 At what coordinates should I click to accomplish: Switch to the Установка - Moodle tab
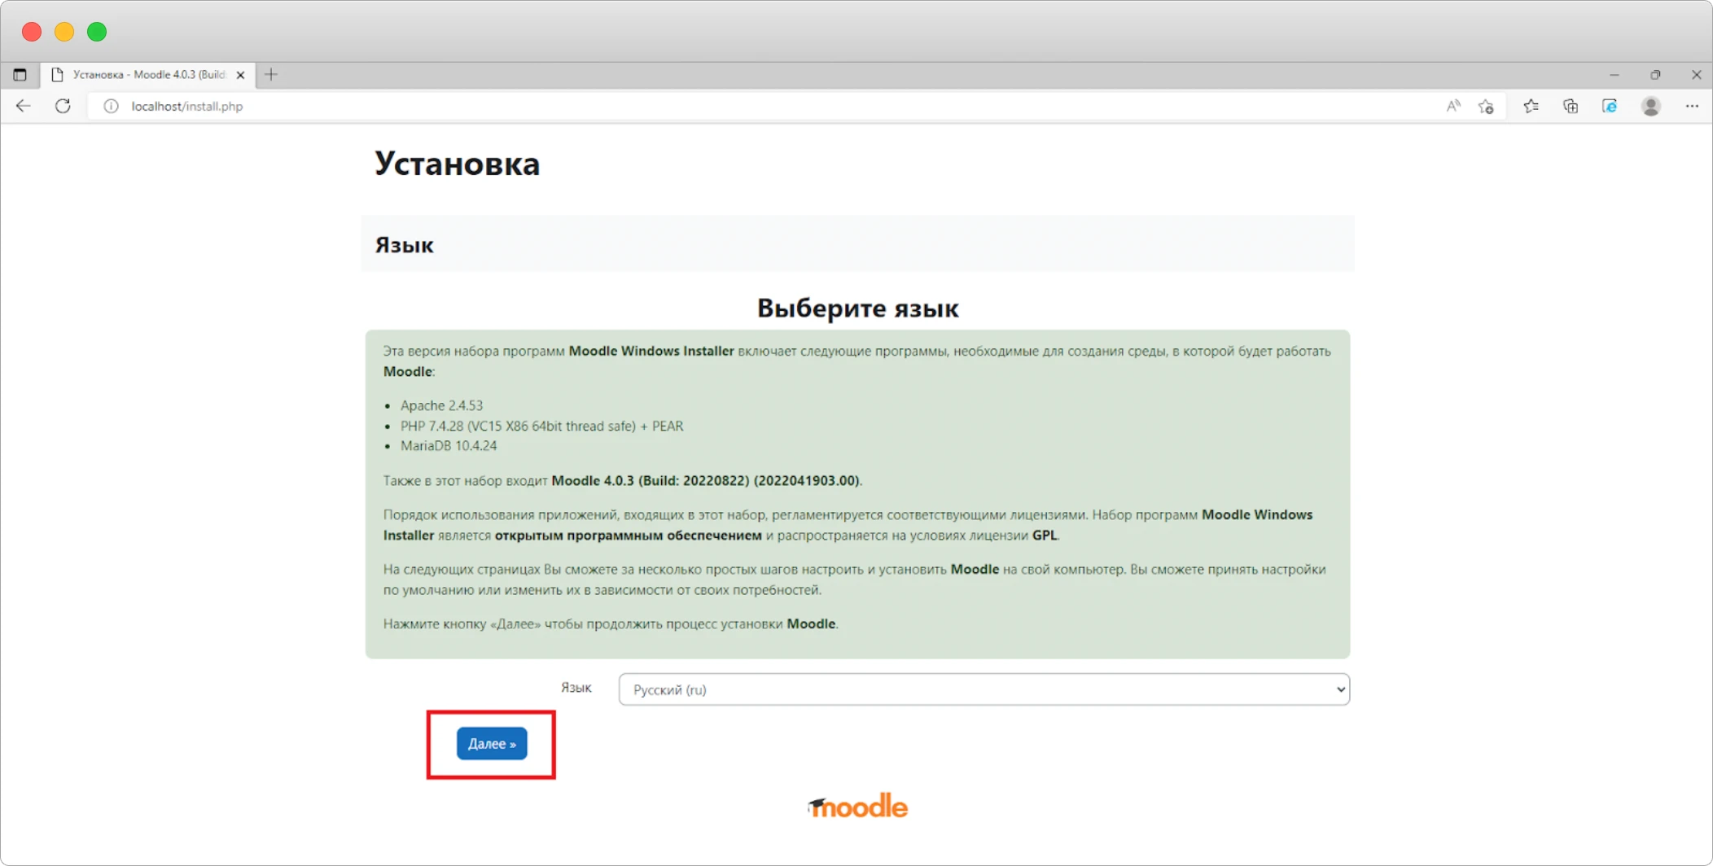138,75
